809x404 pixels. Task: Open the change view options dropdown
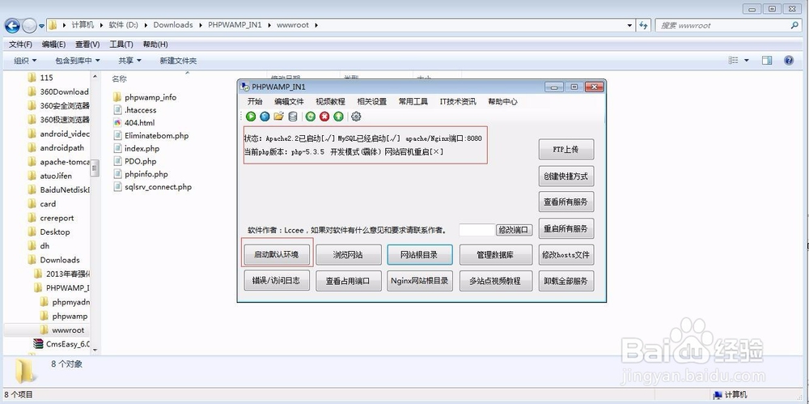point(746,61)
